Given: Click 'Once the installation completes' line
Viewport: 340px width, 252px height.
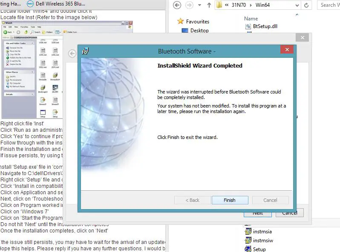Looking at the screenshot, I should point(54,231).
